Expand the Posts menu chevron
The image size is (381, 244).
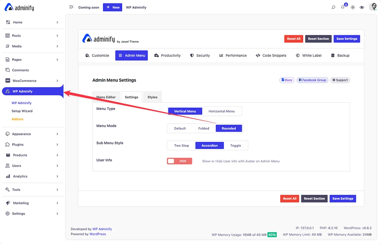click(58, 36)
